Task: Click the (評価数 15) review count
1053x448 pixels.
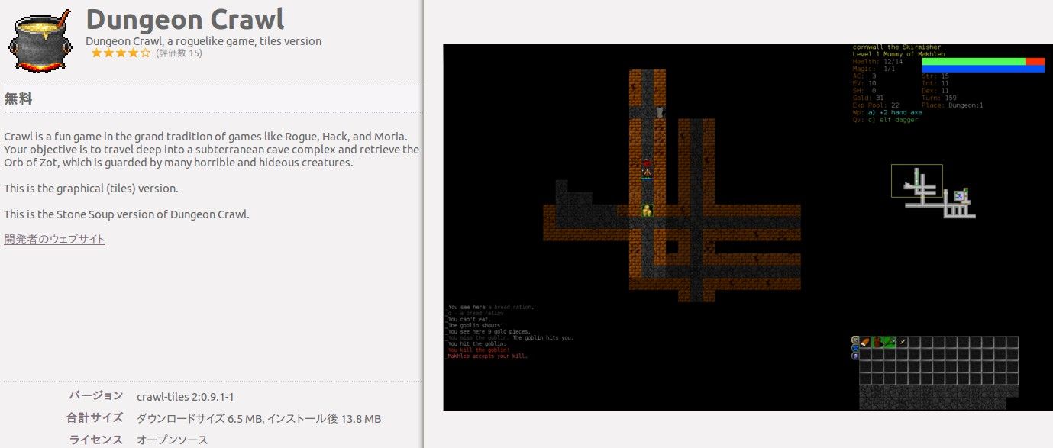Action: (x=179, y=53)
